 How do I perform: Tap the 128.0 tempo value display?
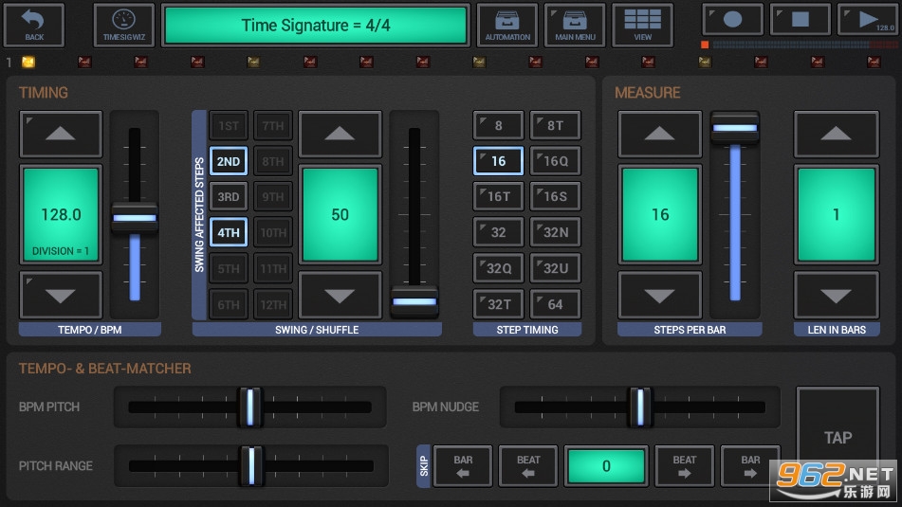61,214
